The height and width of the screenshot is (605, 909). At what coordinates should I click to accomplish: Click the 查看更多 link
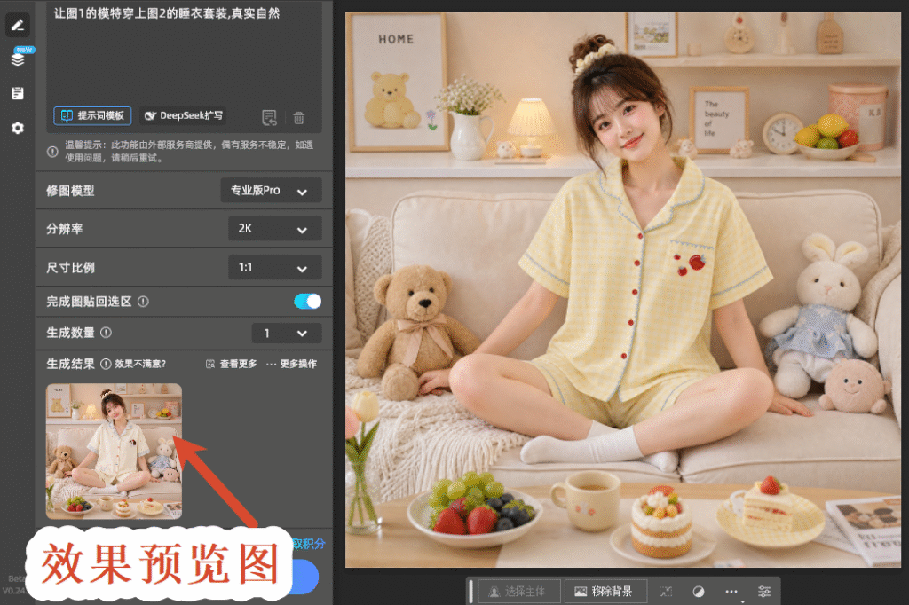tap(232, 364)
